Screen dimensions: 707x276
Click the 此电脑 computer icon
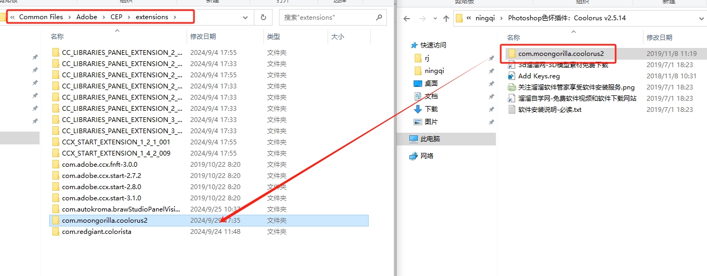point(414,139)
